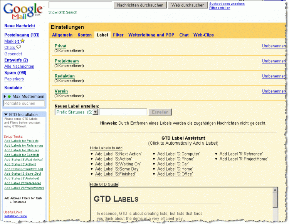The image size is (289, 224).
Task: Switch to the Filter tab
Action: pyautogui.click(x=118, y=35)
